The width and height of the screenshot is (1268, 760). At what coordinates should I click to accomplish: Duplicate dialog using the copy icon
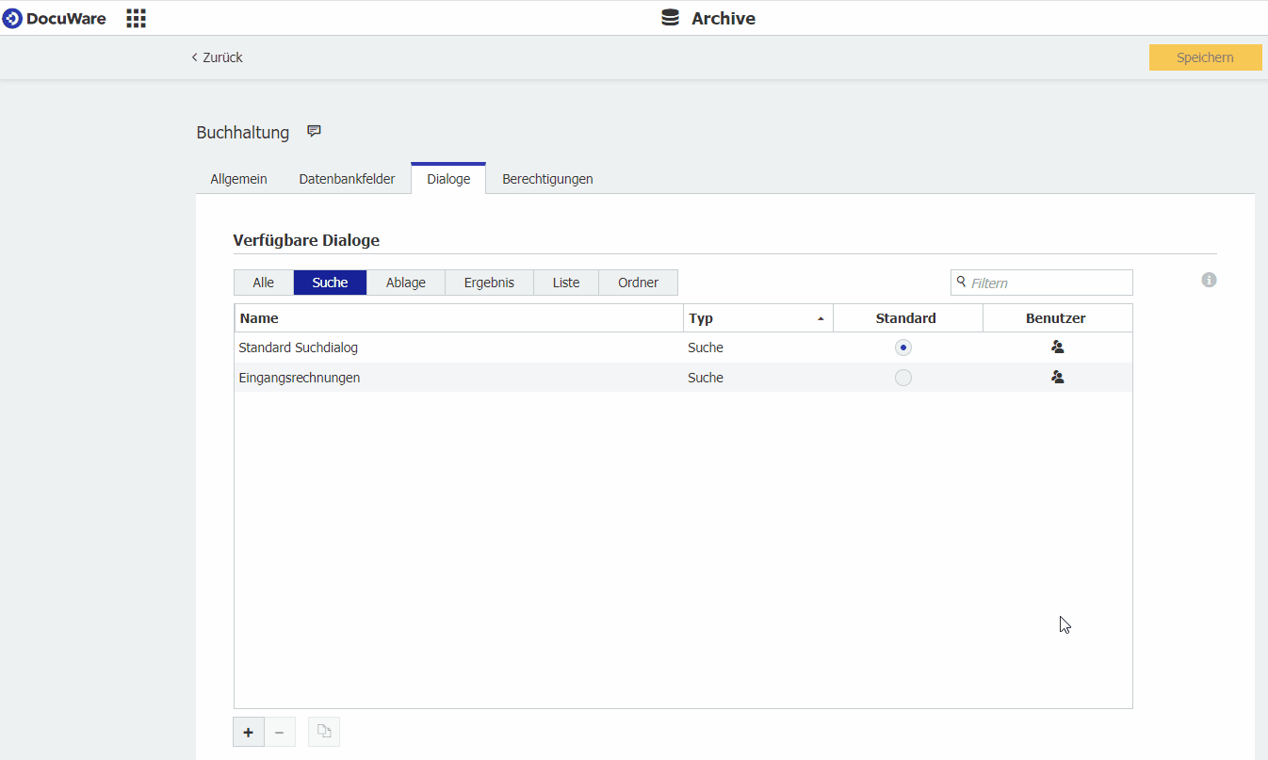click(x=324, y=732)
